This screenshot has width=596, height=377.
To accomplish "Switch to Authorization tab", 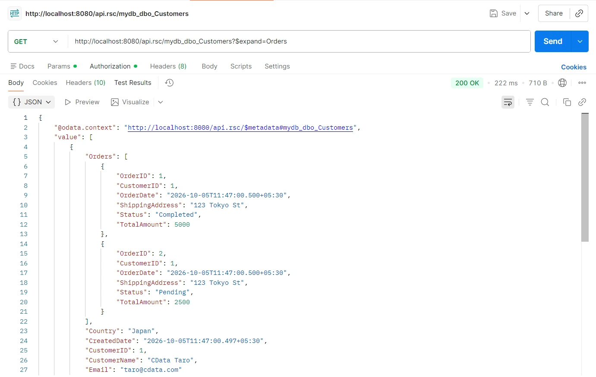I will click(x=114, y=66).
